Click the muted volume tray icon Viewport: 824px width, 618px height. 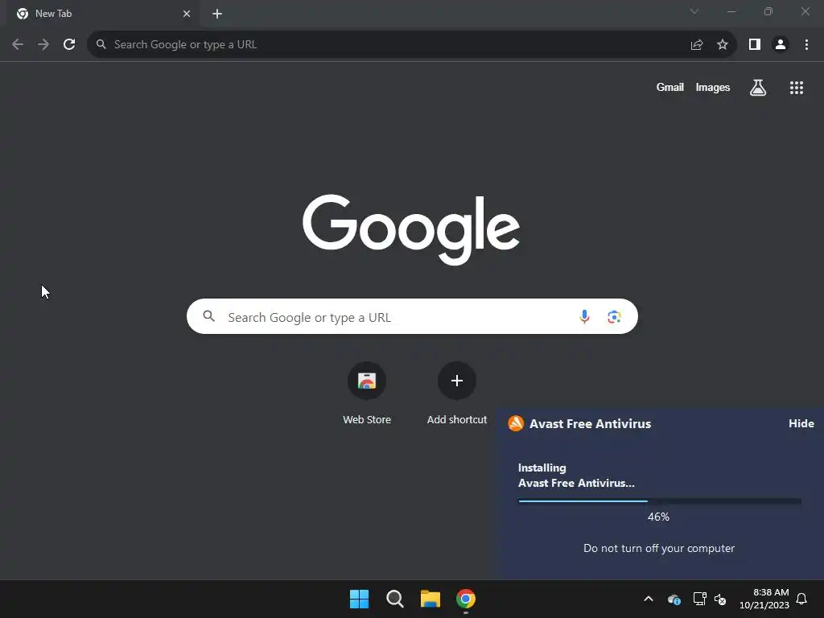point(720,599)
